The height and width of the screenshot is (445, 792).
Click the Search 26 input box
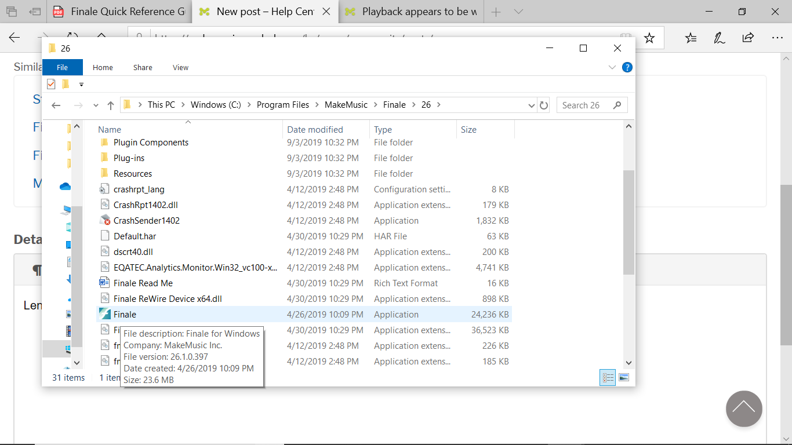[x=586, y=105]
